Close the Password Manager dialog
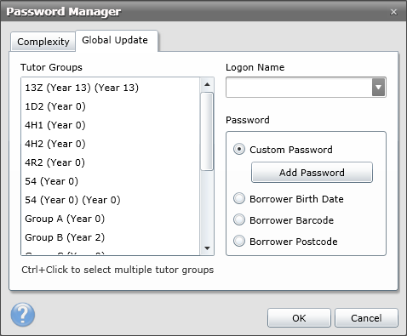Image resolution: width=407 pixels, height=336 pixels. tap(393, 12)
